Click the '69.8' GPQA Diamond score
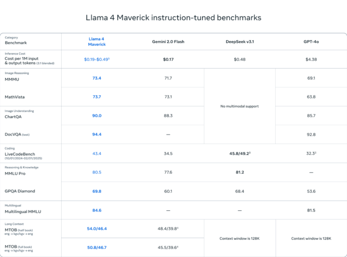 (97, 191)
